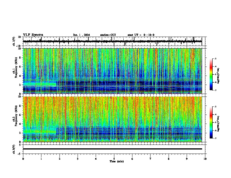Click the "-7" label on ch.1 color bar
This screenshot has height=178, width=231.
215,90
